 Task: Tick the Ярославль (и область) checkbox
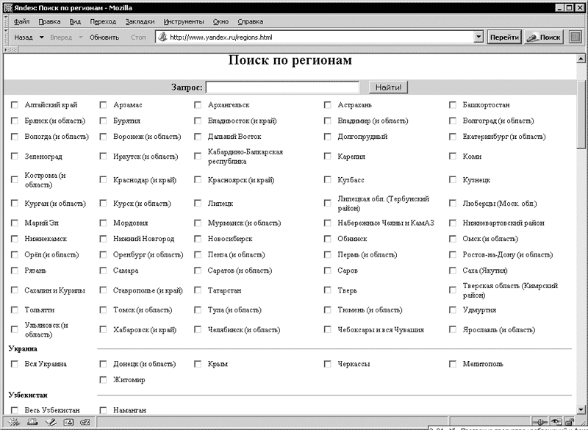[453, 329]
